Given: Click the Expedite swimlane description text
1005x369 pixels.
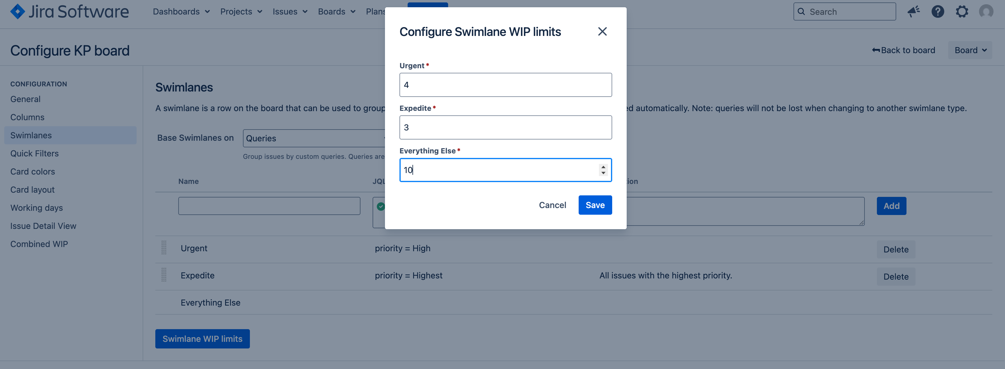Looking at the screenshot, I should tap(666, 275).
